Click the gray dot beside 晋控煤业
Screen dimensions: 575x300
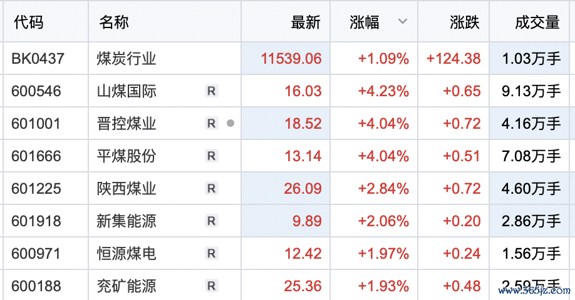(x=230, y=124)
